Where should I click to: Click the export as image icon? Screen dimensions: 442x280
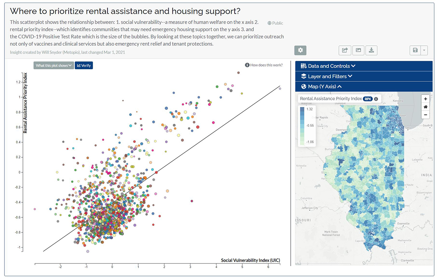(358, 50)
